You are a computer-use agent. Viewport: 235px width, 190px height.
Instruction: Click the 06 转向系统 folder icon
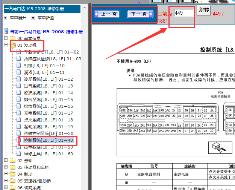(x=12, y=187)
